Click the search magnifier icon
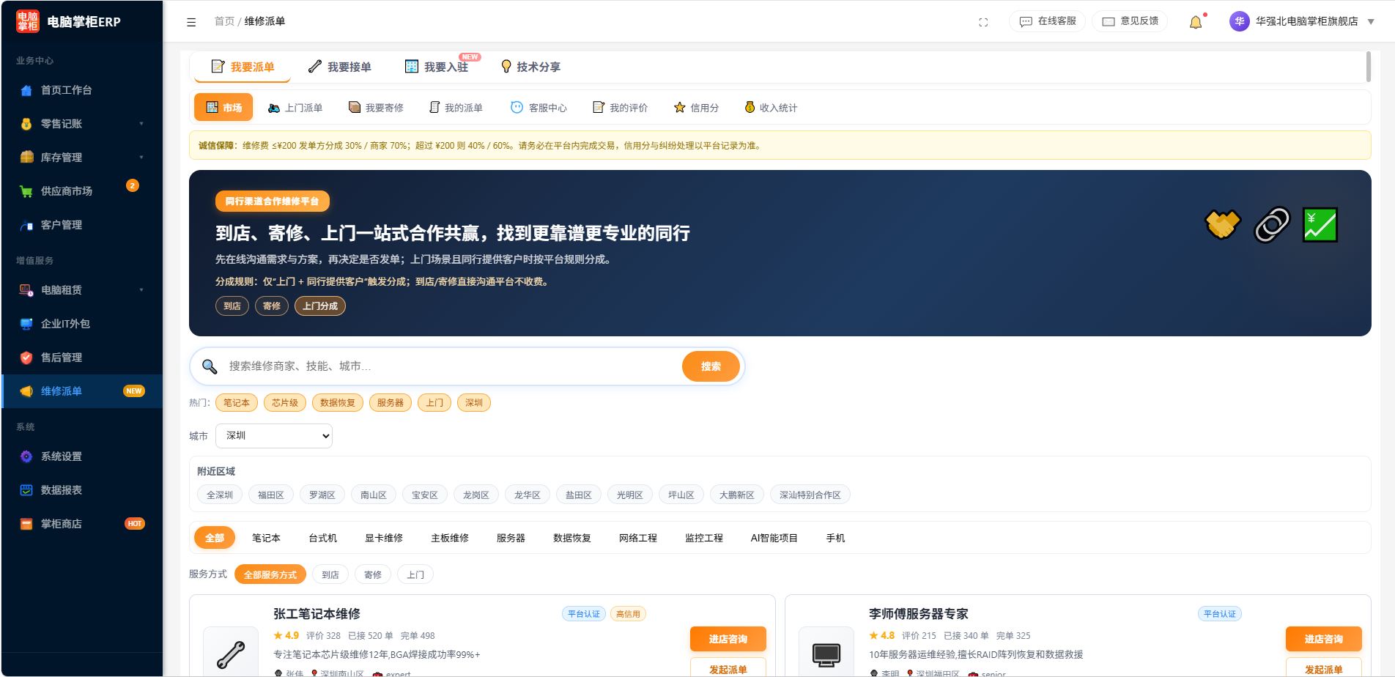 point(210,366)
